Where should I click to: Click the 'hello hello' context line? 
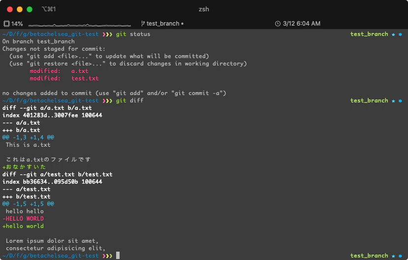tap(25, 211)
